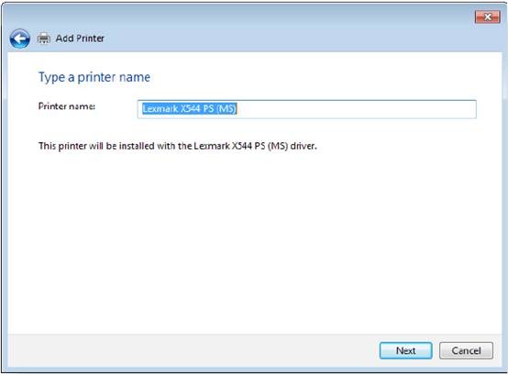The height and width of the screenshot is (374, 508).
Task: Place cursor in empty area of name field
Action: [357, 109]
